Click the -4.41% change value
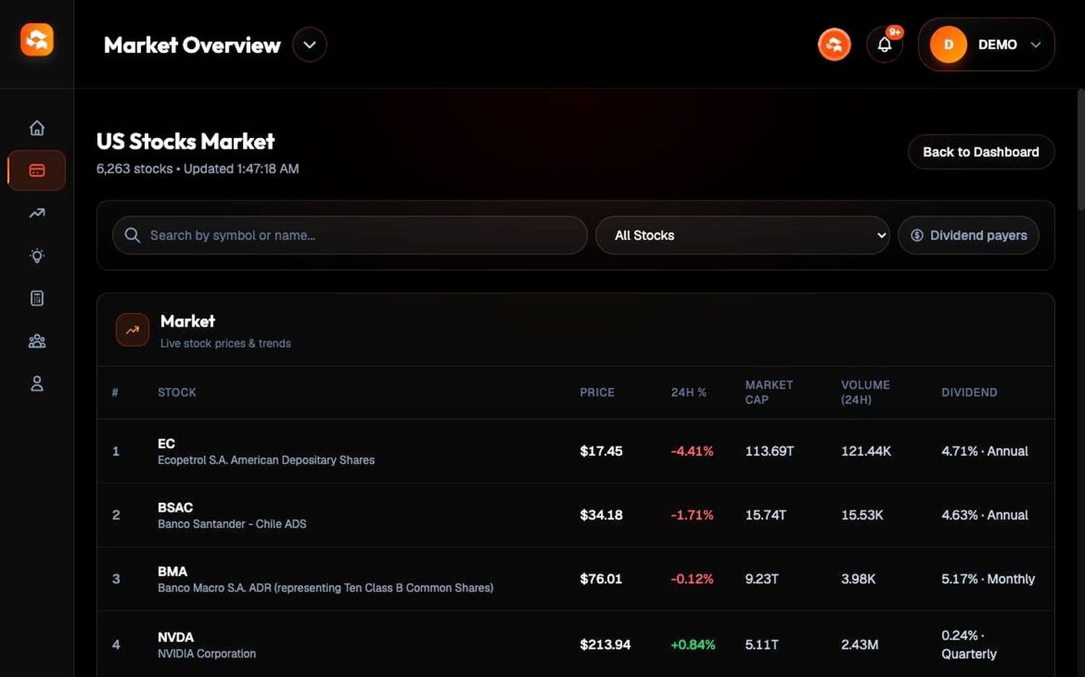This screenshot has height=677, width=1085. pyautogui.click(x=692, y=452)
